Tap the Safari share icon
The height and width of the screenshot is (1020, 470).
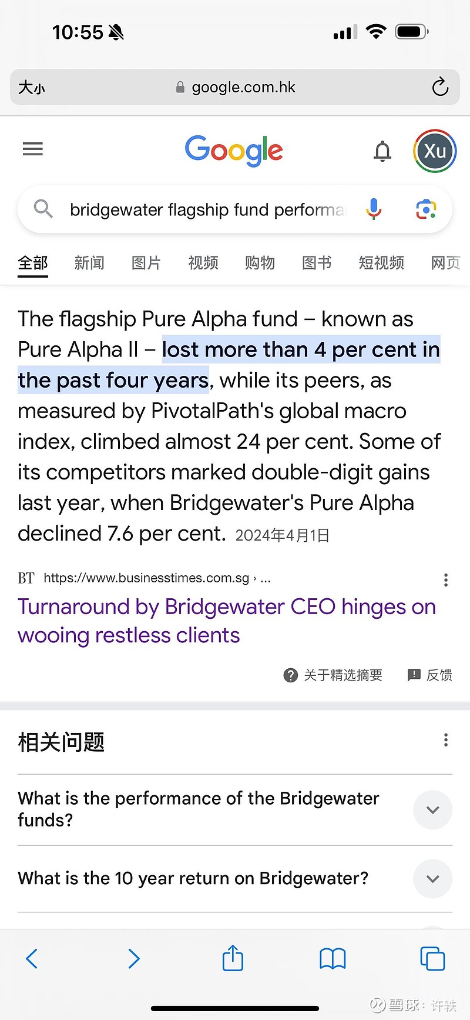pos(233,958)
